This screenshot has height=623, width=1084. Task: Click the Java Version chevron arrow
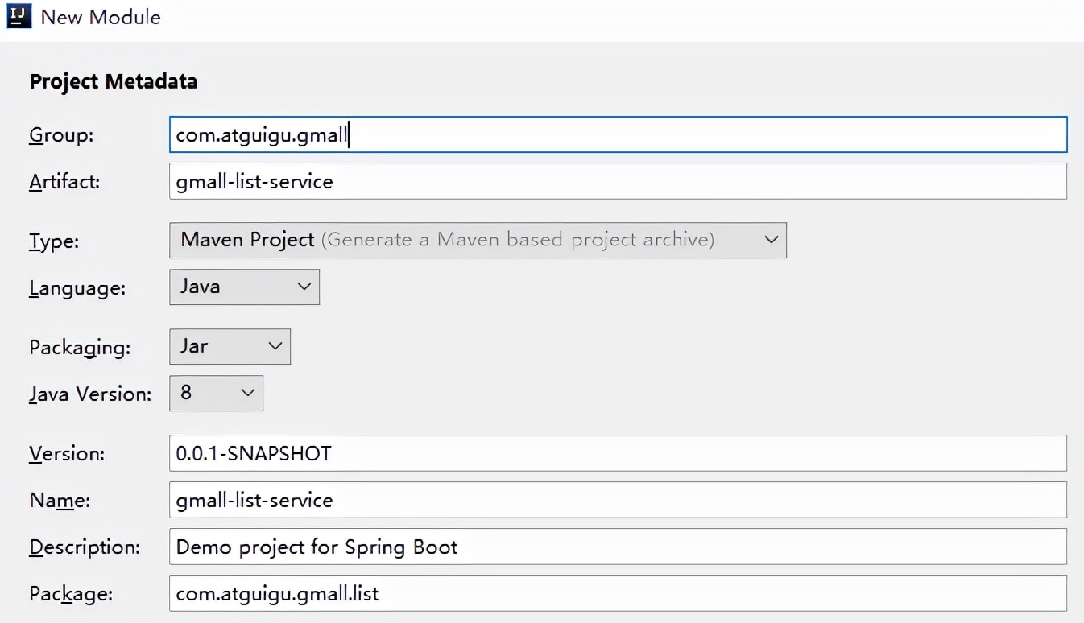(x=247, y=393)
